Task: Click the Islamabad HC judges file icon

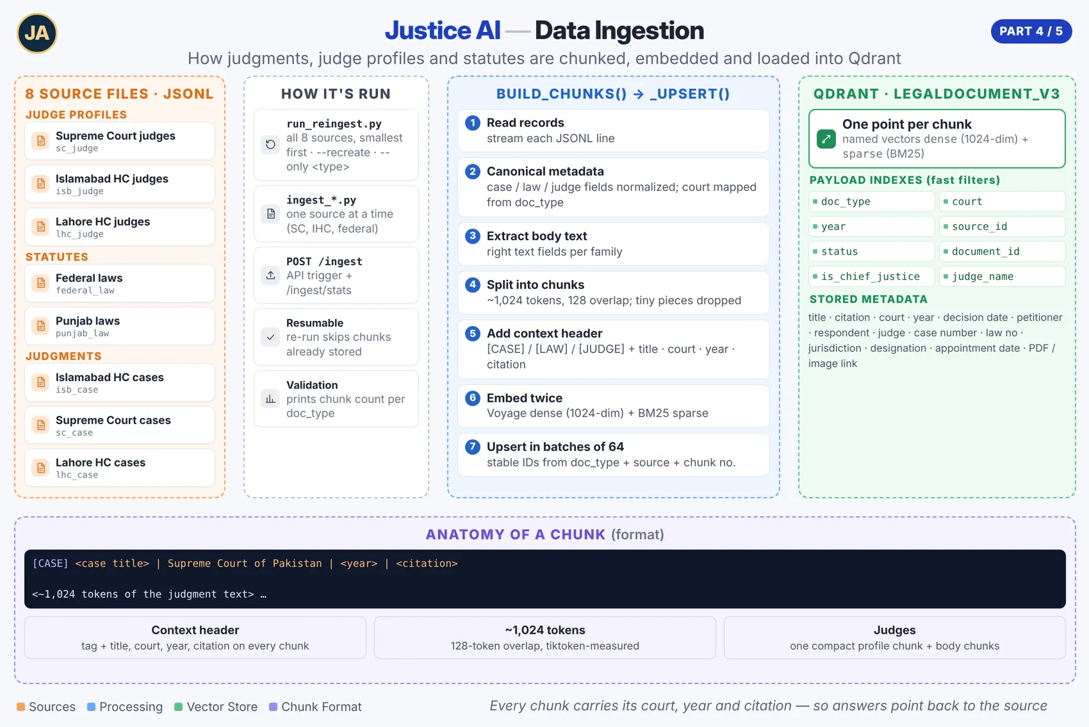Action: pyautogui.click(x=41, y=184)
